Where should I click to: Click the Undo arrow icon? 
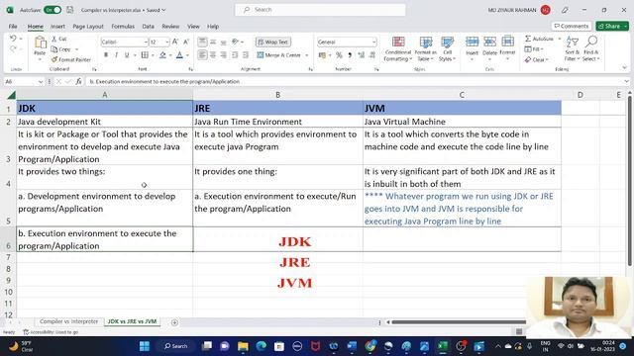tap(13, 39)
